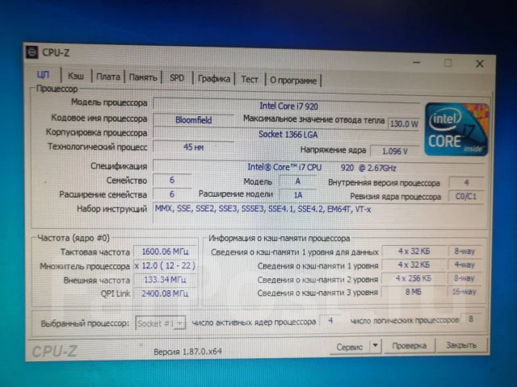Select the Bloomfield code name value
This screenshot has height=387, width=517.
point(194,120)
